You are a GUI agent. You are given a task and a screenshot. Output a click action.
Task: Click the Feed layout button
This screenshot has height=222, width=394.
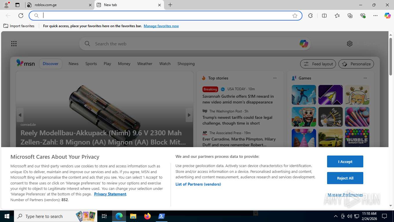tap(318, 64)
